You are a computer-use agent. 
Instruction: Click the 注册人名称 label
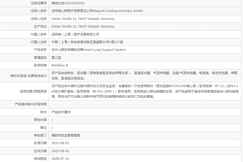[39, 11]
